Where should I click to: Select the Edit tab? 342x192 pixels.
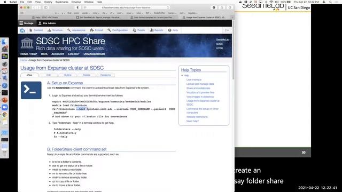pyautogui.click(x=49, y=75)
